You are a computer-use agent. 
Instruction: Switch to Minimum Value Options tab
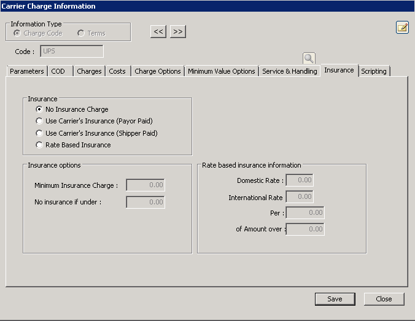pos(221,71)
